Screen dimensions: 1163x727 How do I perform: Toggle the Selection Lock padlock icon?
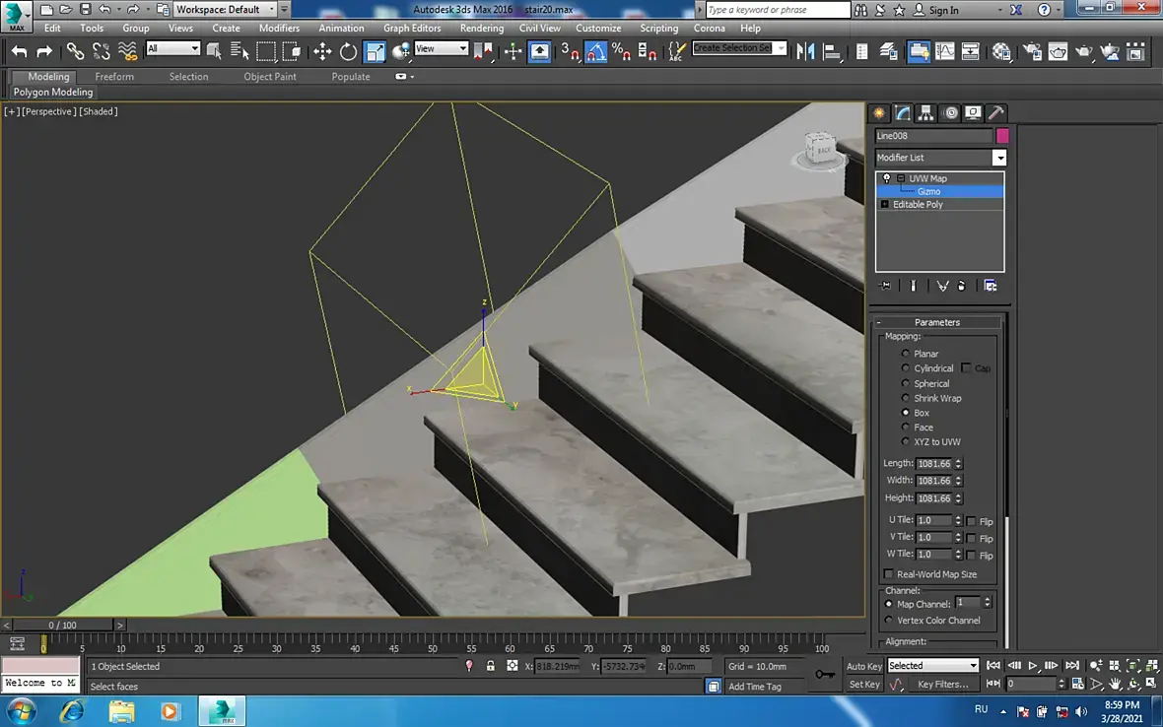tap(491, 666)
